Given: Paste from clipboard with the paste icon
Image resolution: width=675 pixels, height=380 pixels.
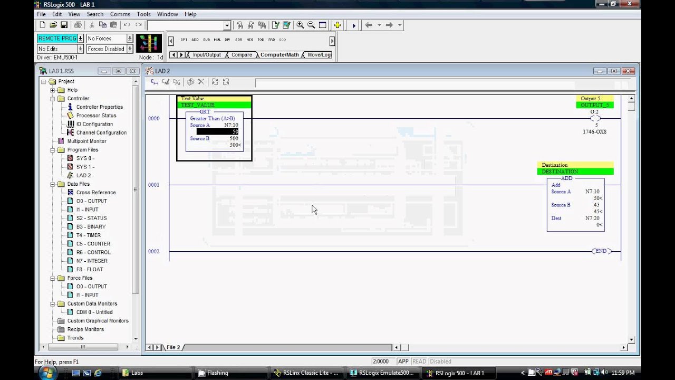Looking at the screenshot, I should [113, 25].
